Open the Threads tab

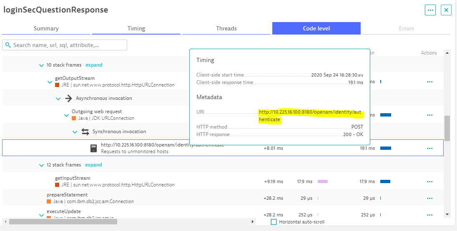[x=226, y=28]
